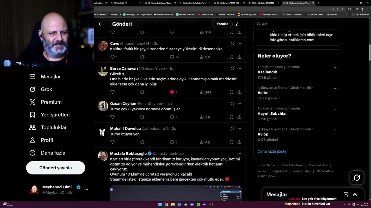371x208 pixels.
Task: Open more options on Özcan Ceyhan's comment
Action: pyautogui.click(x=239, y=103)
